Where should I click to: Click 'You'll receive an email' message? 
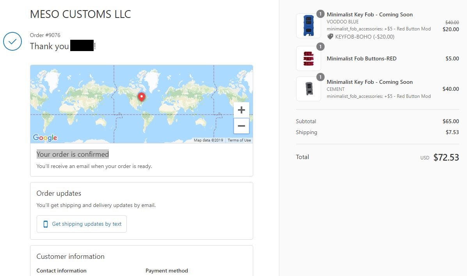click(x=94, y=166)
